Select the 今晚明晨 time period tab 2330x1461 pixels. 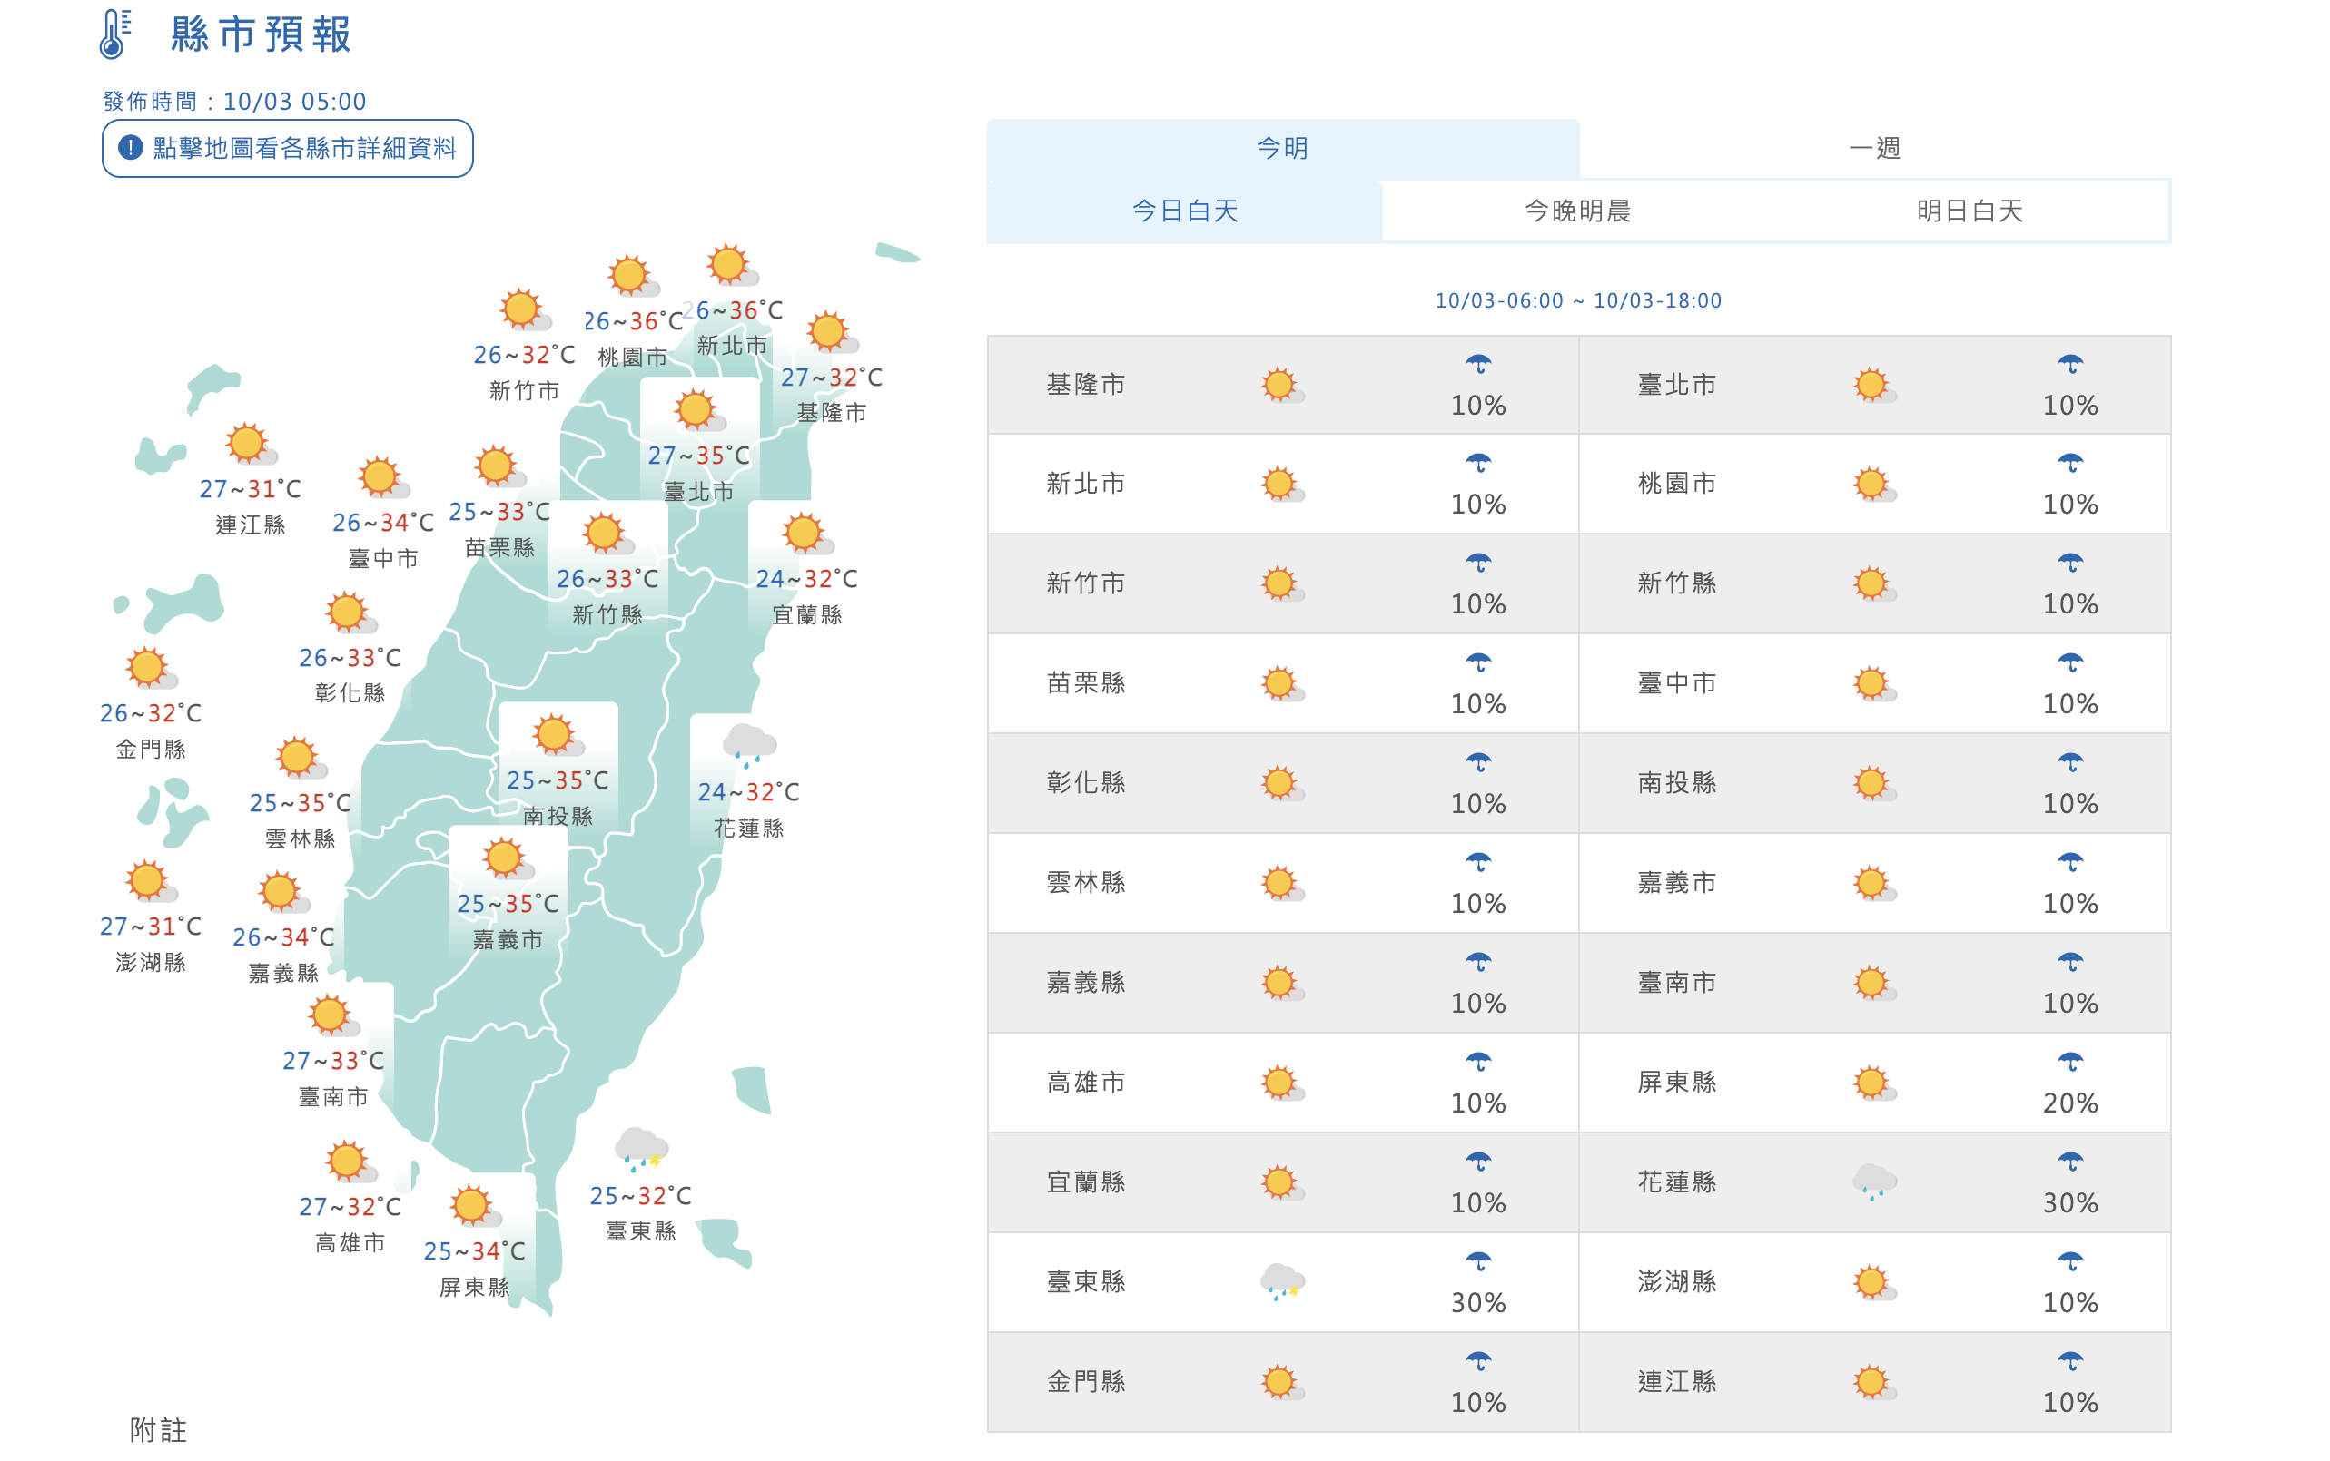click(1577, 211)
